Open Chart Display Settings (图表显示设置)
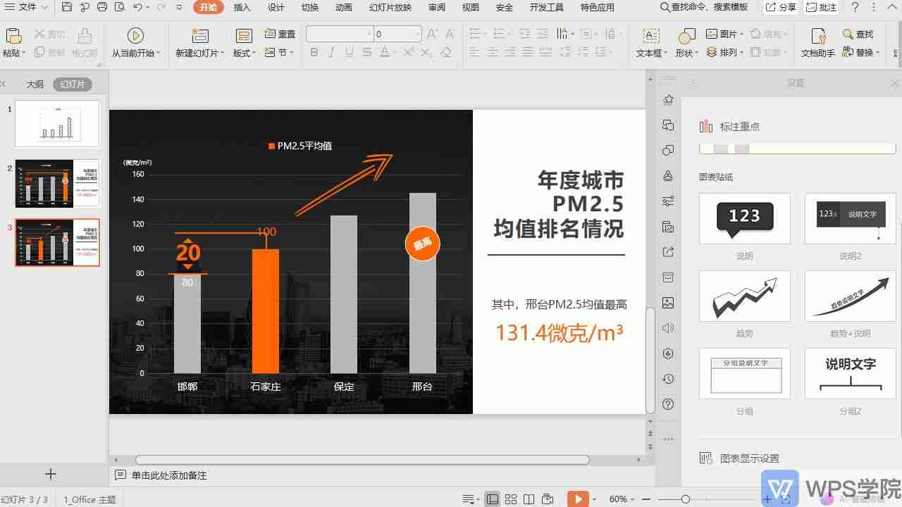This screenshot has height=507, width=902. pyautogui.click(x=740, y=458)
